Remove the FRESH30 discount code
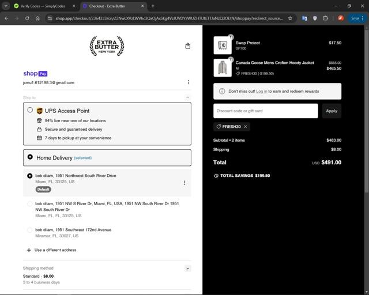Screen dimensions: 369x295 click(x=246, y=127)
